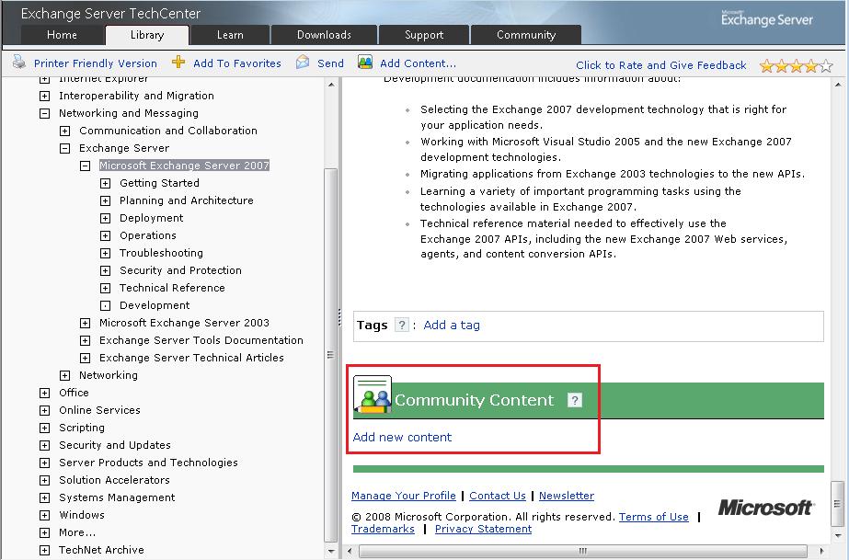
Task: Click Printer Friendly Version link
Action: [96, 63]
